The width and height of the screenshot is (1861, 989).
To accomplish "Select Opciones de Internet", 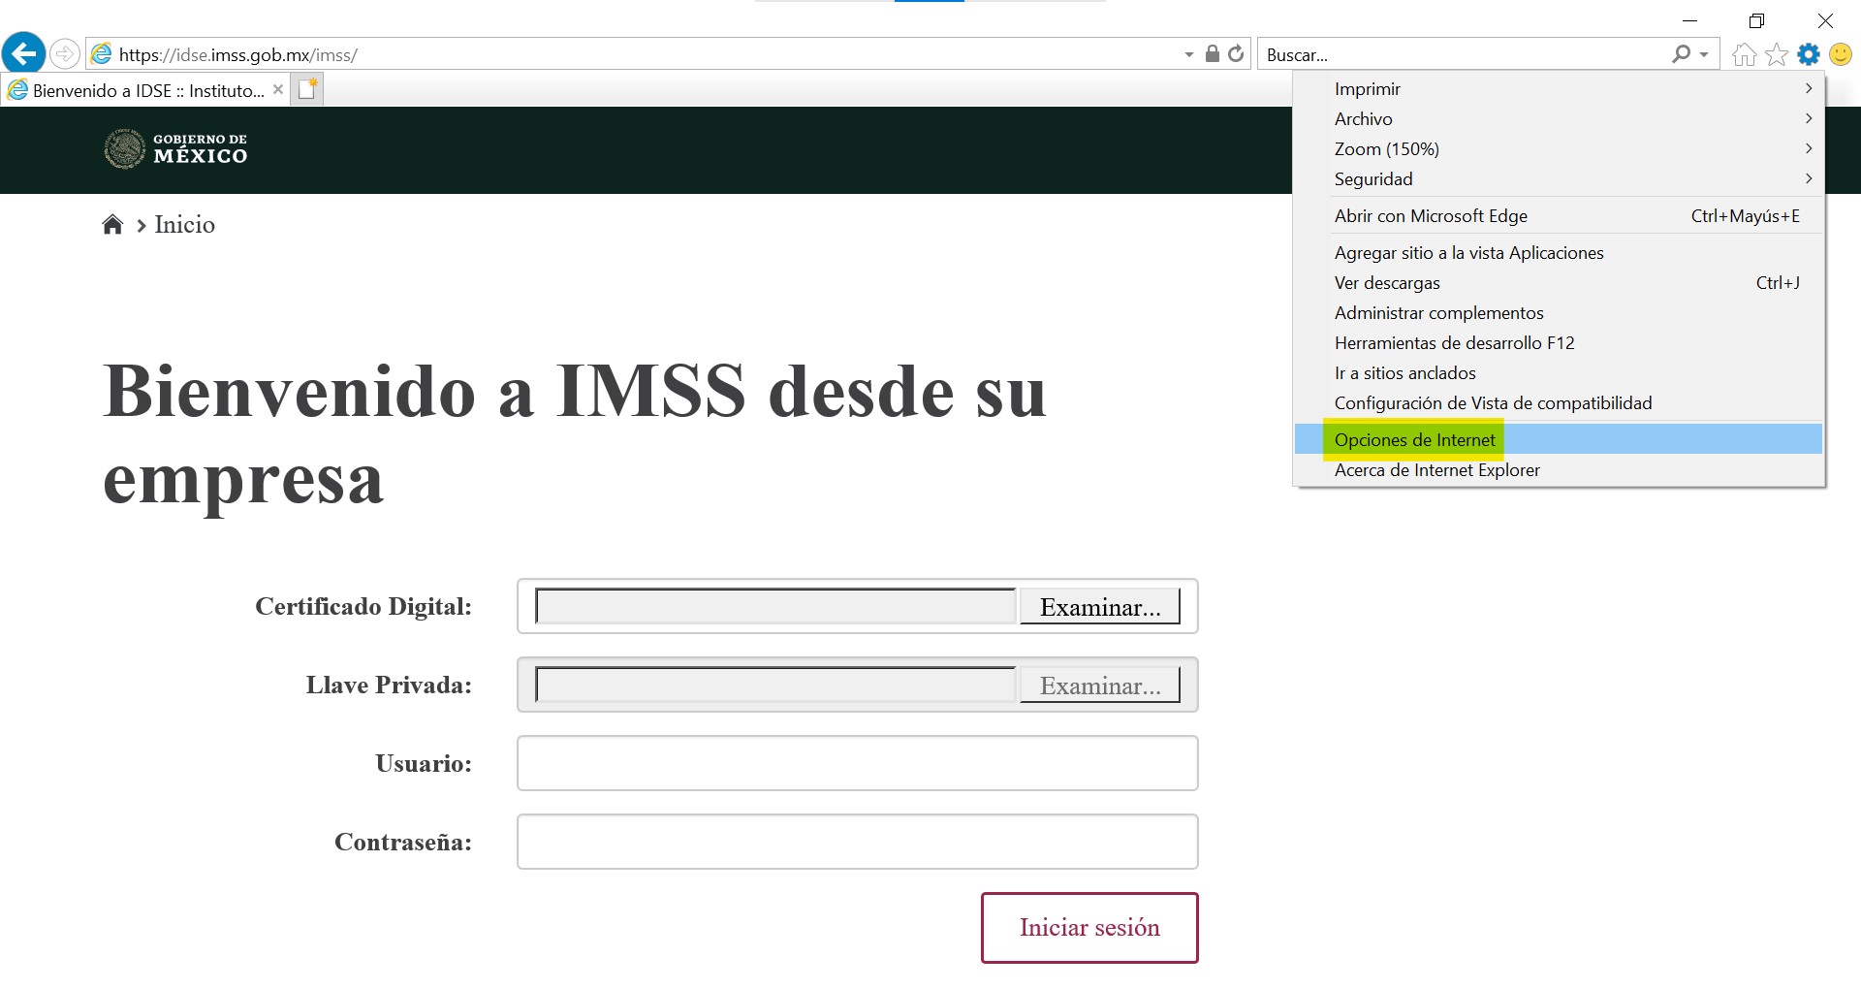I will pos(1559,439).
